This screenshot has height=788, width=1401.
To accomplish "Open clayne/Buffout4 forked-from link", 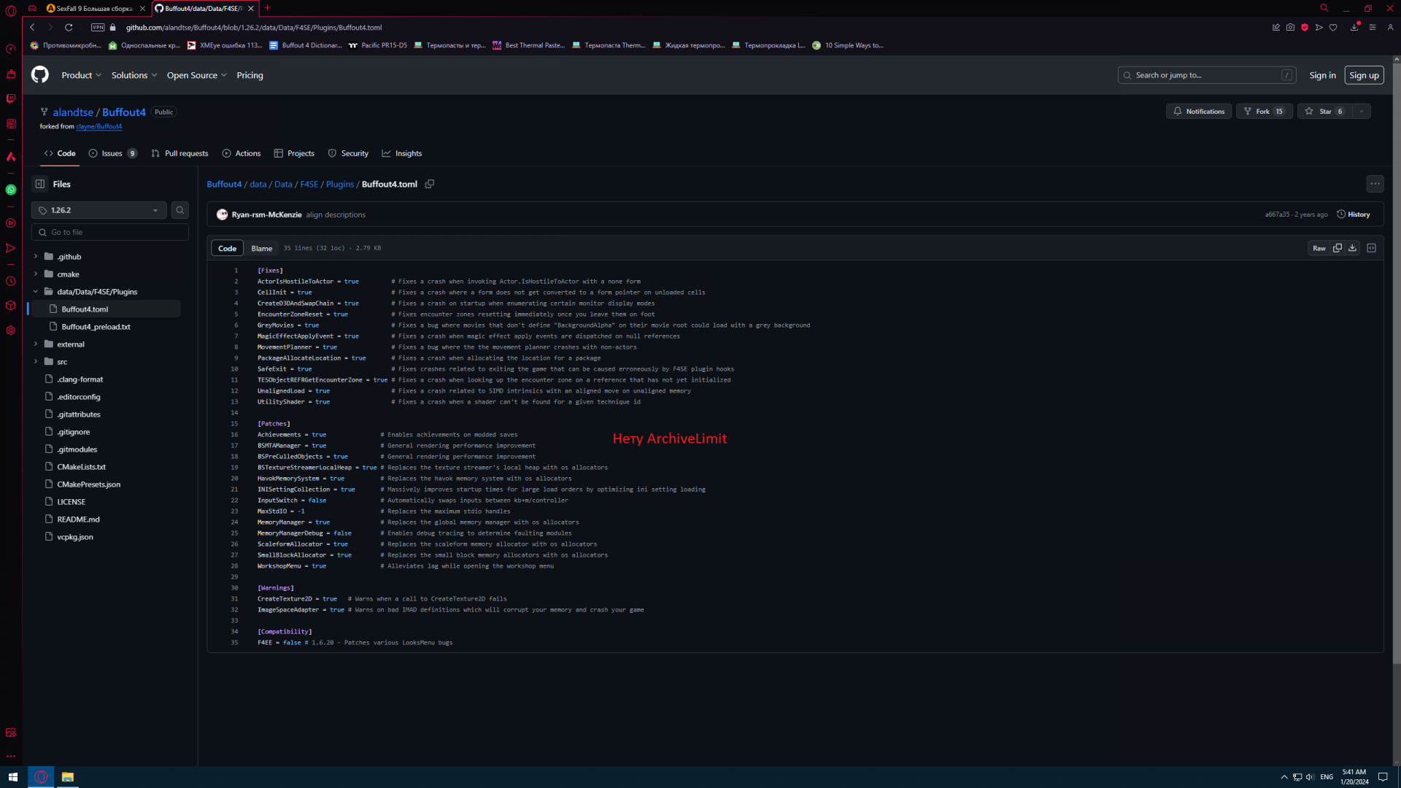I will tap(99, 127).
